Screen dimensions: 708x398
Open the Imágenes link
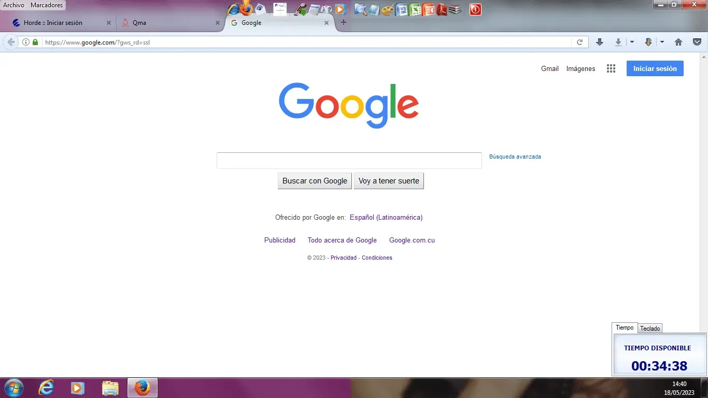click(580, 68)
